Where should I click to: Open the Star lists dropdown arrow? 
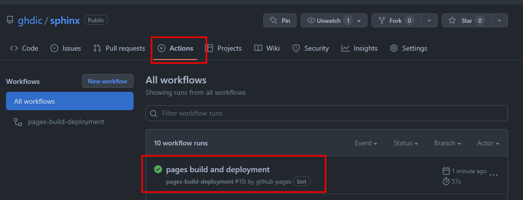(500, 21)
